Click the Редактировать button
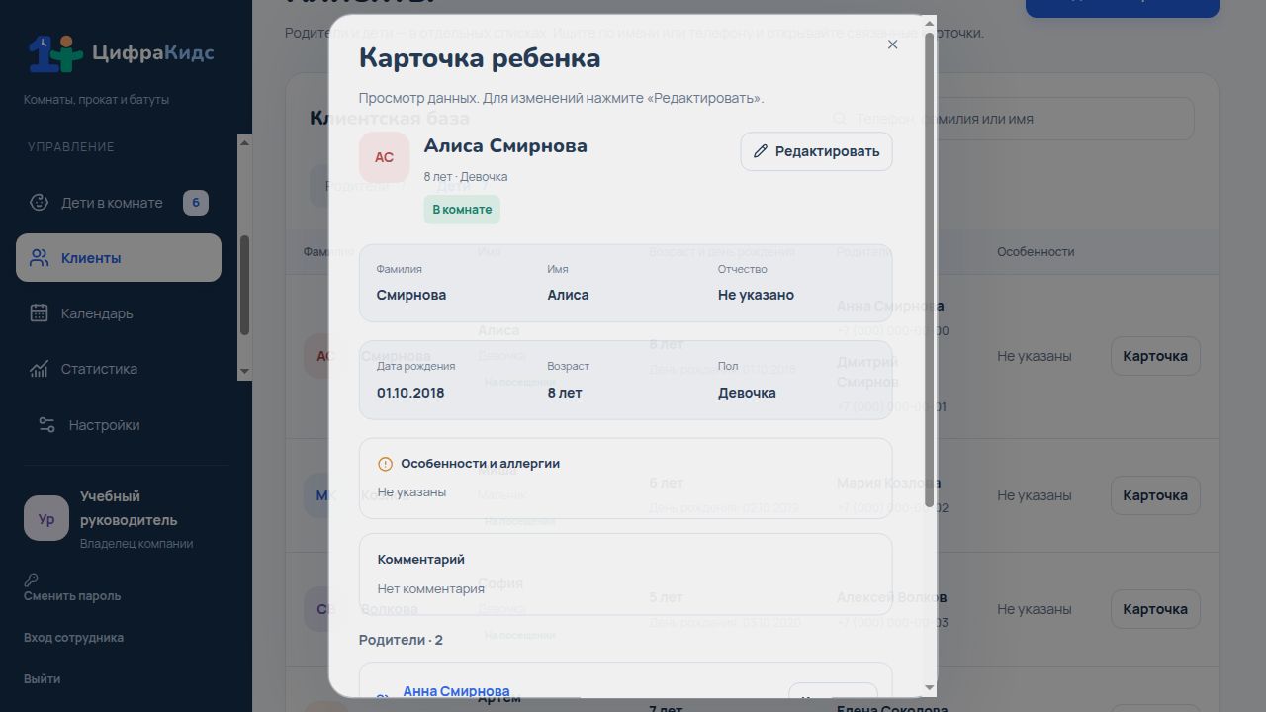The width and height of the screenshot is (1266, 712). pos(816,151)
